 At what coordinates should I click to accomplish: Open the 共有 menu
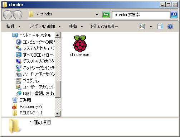coord(76,27)
